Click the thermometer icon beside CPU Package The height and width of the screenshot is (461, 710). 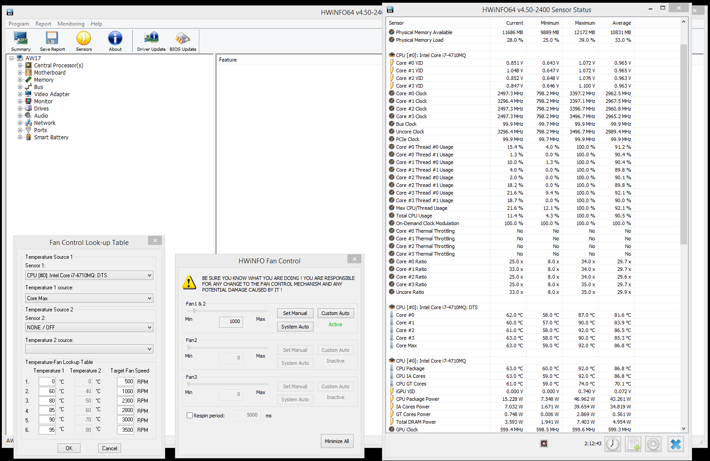pos(391,368)
